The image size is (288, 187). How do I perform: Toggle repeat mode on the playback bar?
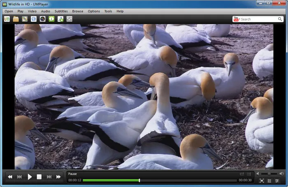point(242,174)
